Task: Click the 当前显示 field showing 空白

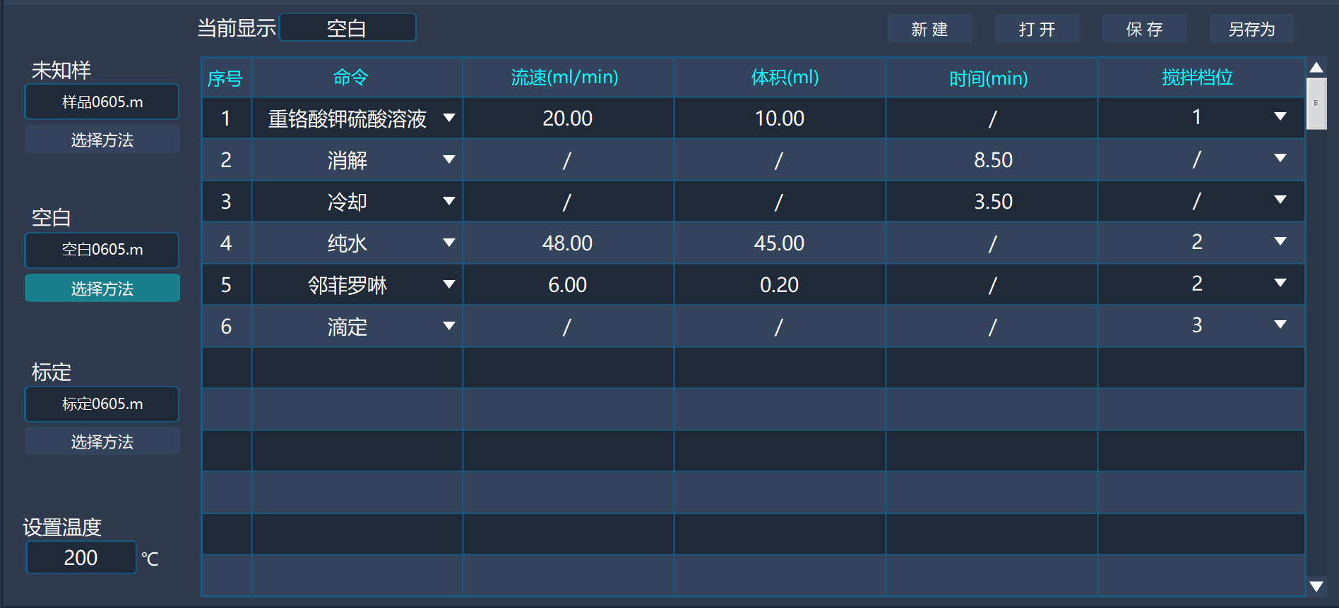Action: pyautogui.click(x=347, y=27)
